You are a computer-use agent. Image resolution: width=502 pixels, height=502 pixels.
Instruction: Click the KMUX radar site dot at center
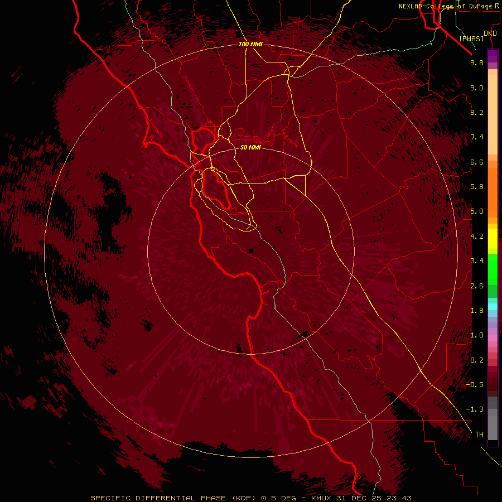(251, 251)
